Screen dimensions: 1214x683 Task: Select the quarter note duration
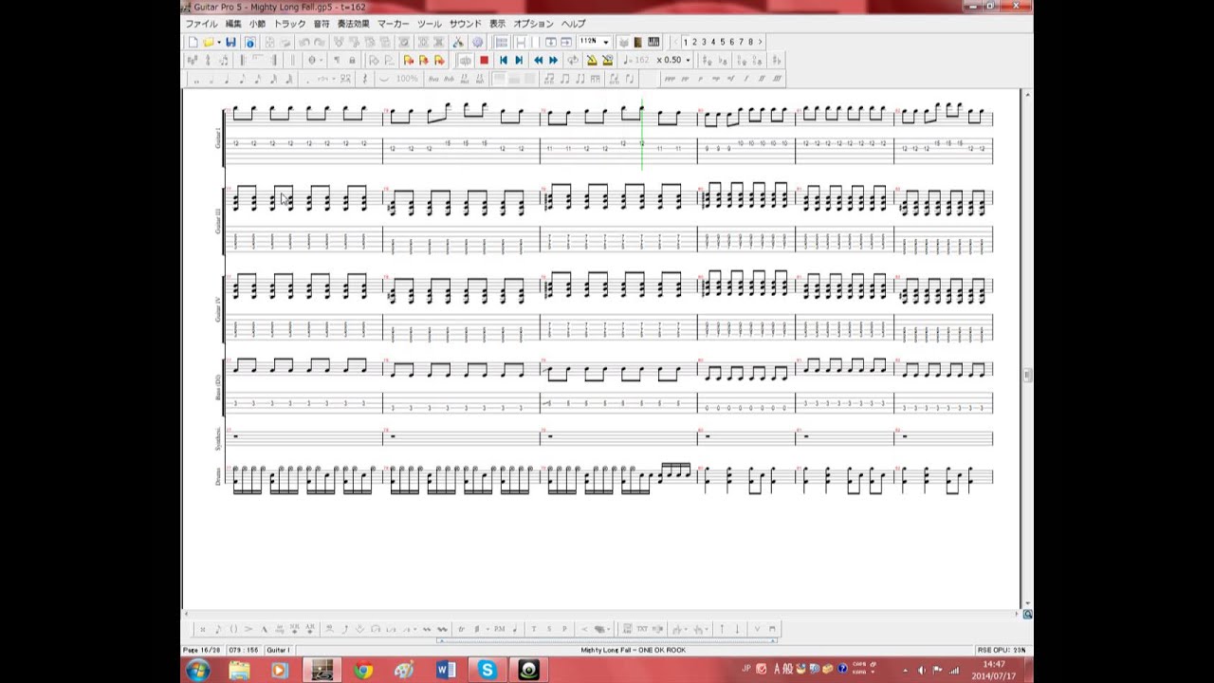click(x=227, y=79)
